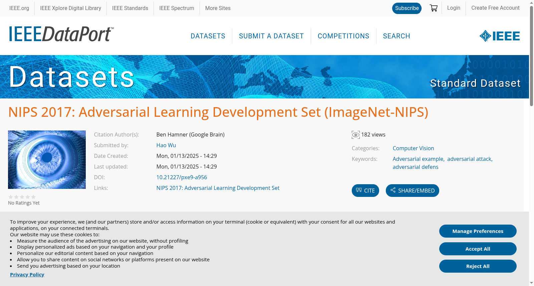The width and height of the screenshot is (534, 286).
Task: Open NIPS 2017 Adversarial Learning Development Set link
Action: (218, 188)
